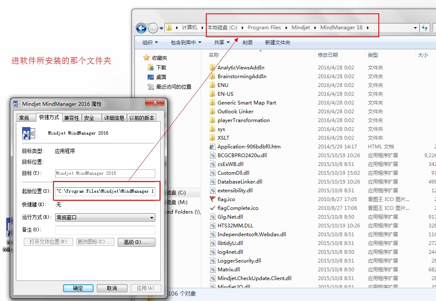Open the 共享 menu
The height and width of the screenshot is (301, 436).
222,42
